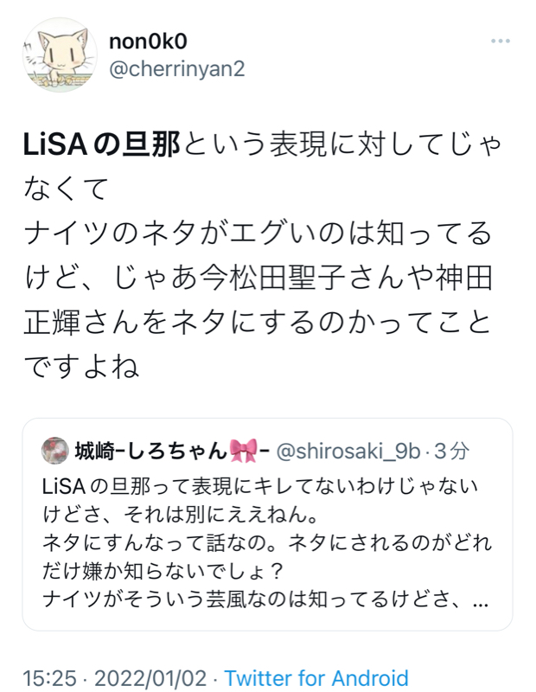Open non0k0's cat profile avatar

pyautogui.click(x=60, y=54)
